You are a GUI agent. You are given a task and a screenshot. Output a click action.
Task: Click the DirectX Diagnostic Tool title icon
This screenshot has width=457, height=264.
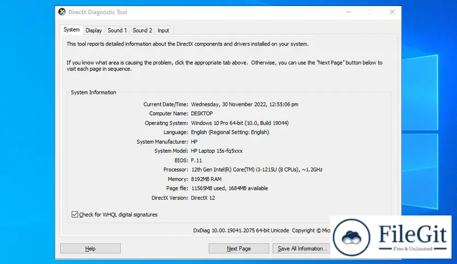pyautogui.click(x=62, y=12)
